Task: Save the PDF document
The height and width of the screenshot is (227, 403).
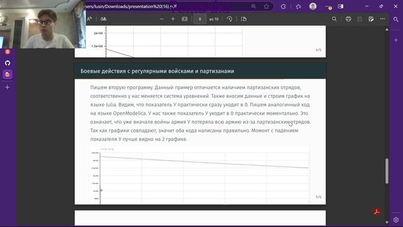Action: point(360,19)
